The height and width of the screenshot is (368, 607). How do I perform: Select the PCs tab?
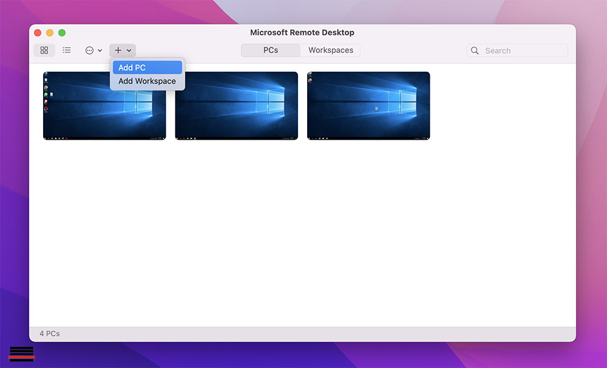point(271,50)
